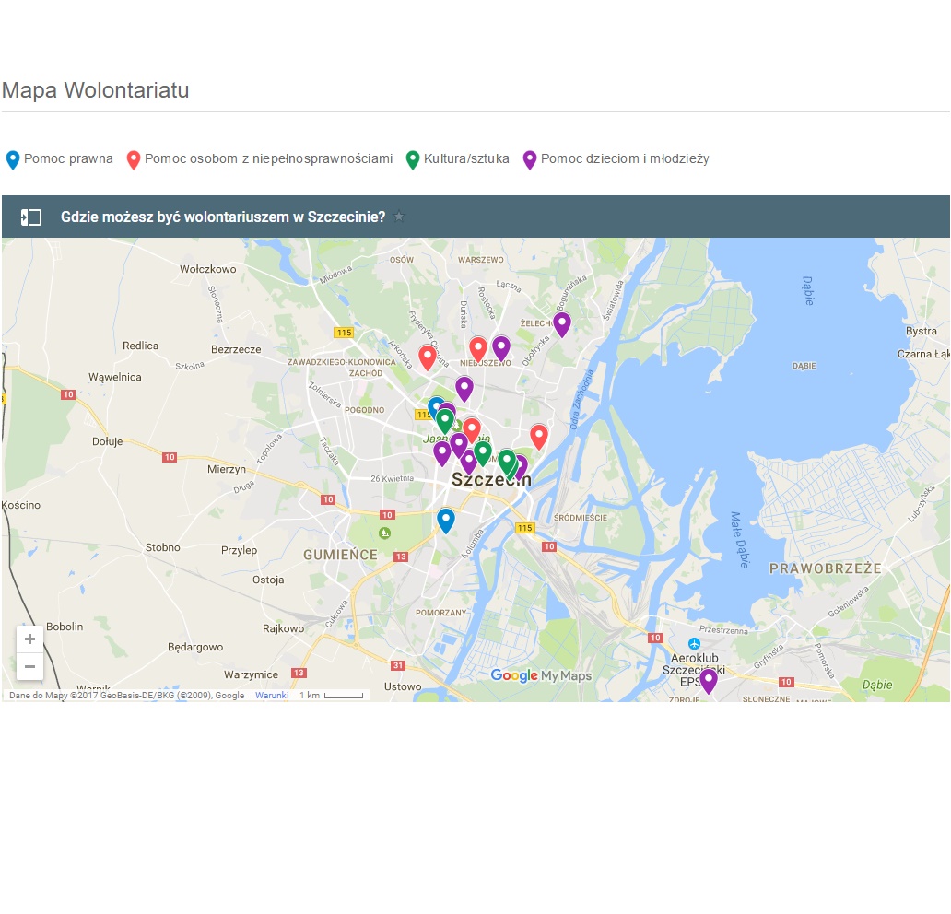Click the purple pin right of Niebuszewo red pin
Viewport: 951px width, 914px height.
(501, 349)
